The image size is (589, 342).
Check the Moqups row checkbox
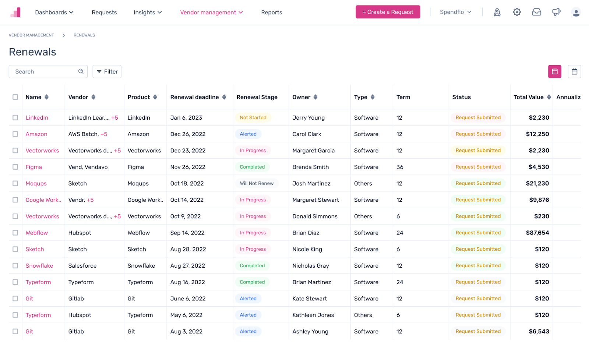[x=15, y=183]
